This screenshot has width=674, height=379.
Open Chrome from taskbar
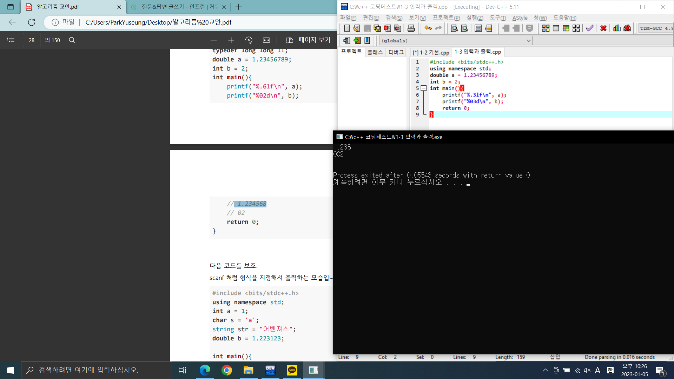tap(227, 370)
